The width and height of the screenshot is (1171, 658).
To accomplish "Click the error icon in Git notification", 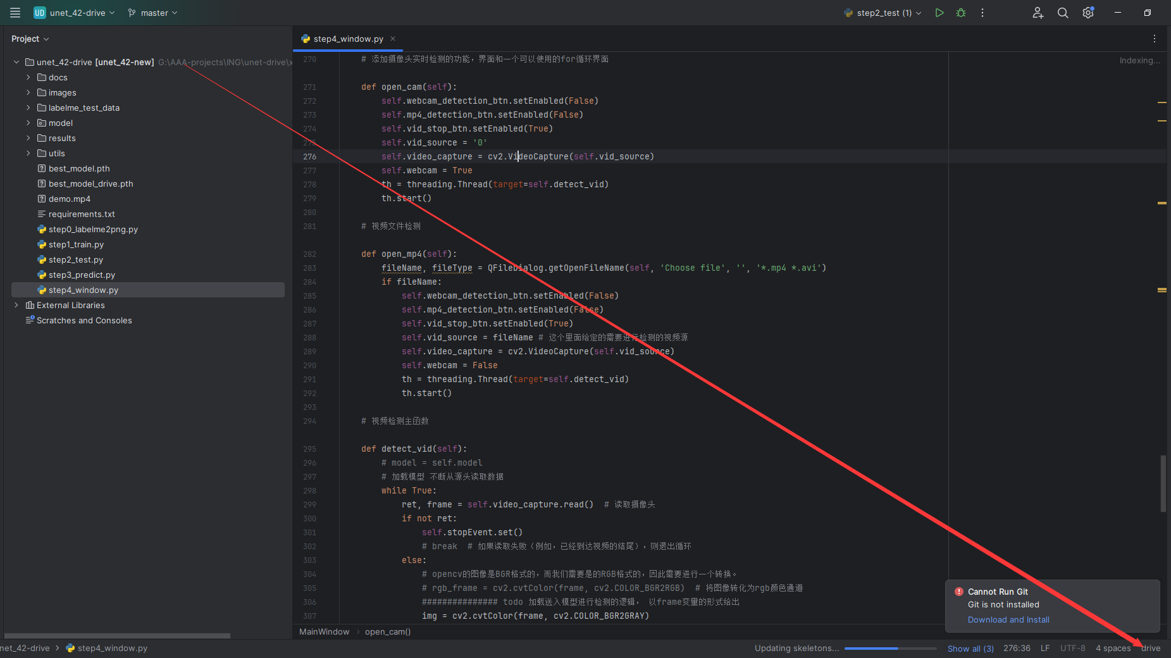I will (959, 592).
